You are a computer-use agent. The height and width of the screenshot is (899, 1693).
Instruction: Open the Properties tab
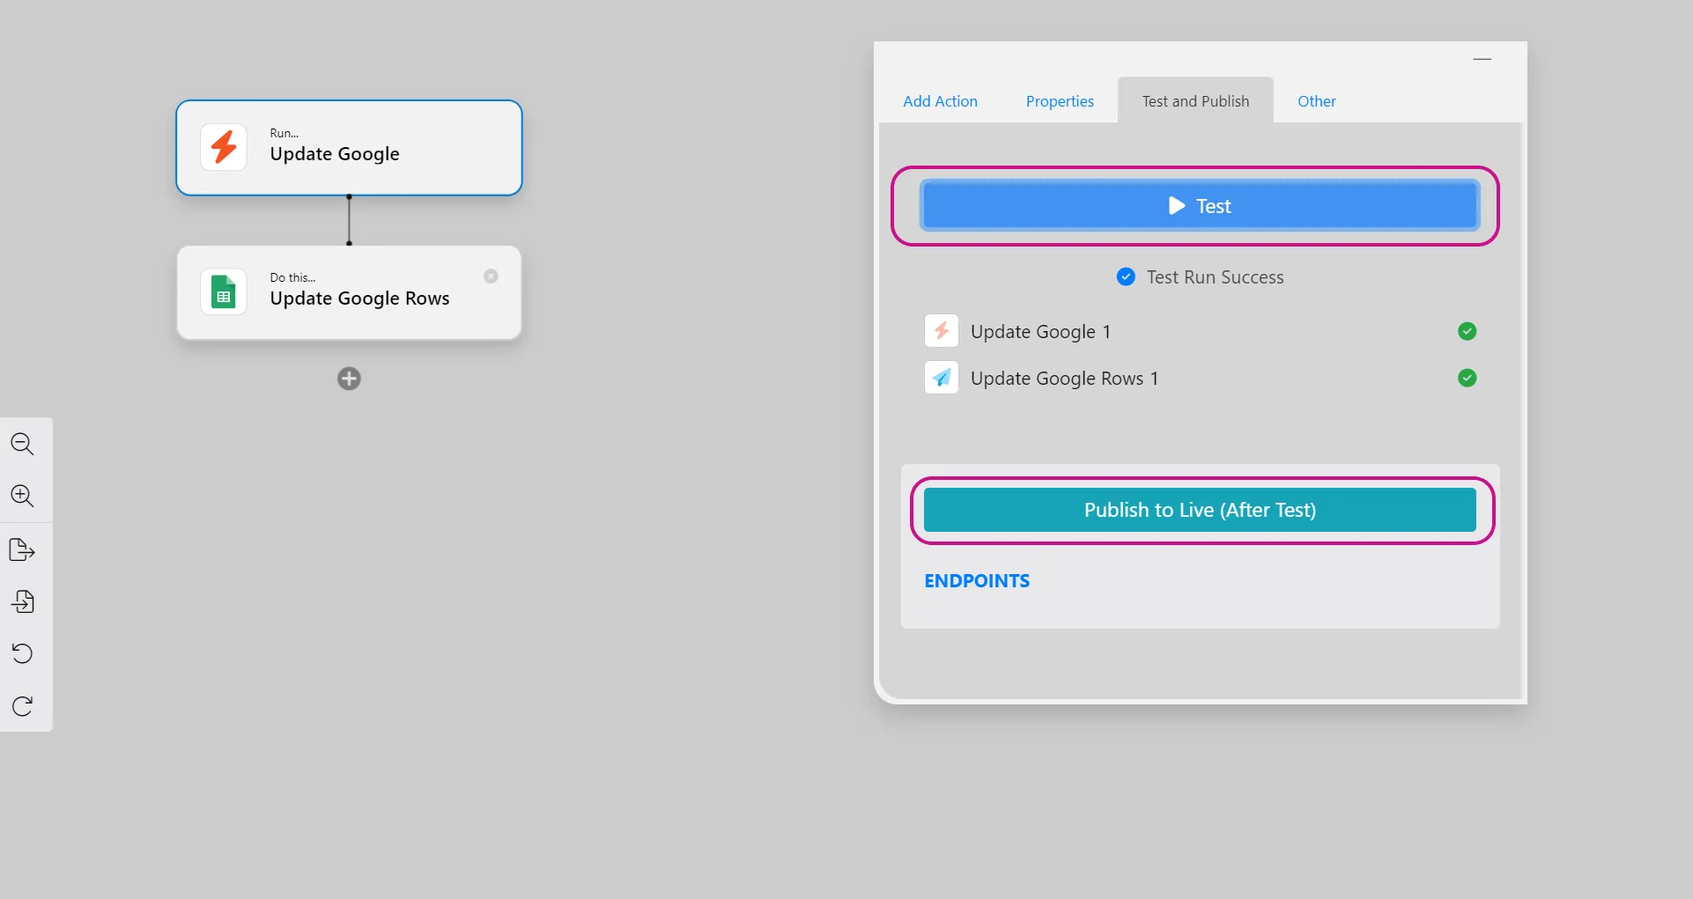pyautogui.click(x=1060, y=101)
